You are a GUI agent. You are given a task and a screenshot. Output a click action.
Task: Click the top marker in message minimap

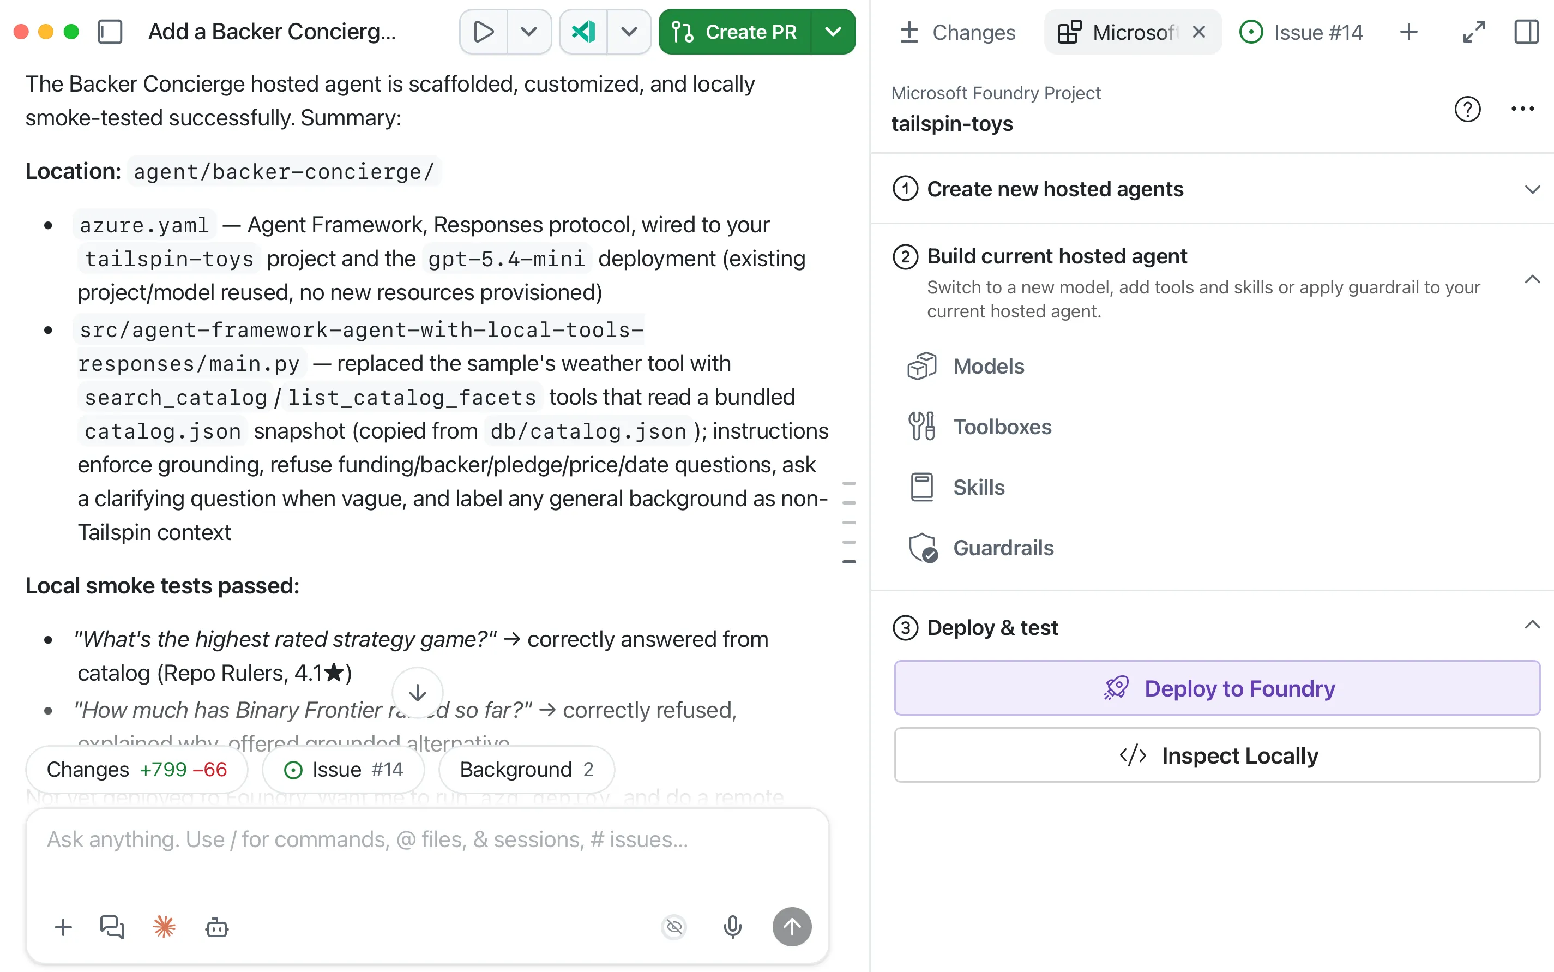point(849,483)
